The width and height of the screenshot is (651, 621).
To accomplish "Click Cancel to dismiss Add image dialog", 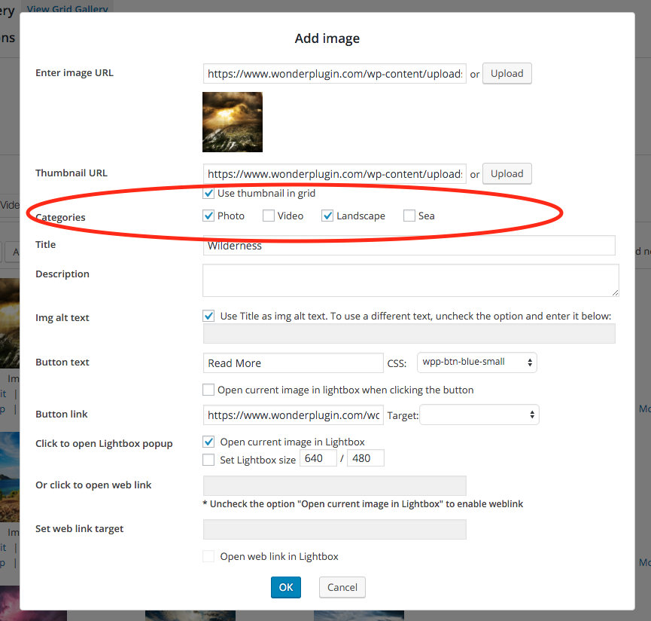I will [x=342, y=588].
